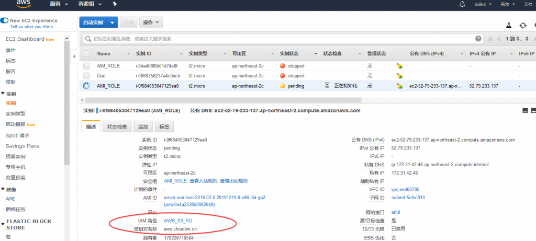Click the sidebar vertical scrollbar
536x241 pixels.
pyautogui.click(x=66, y=103)
